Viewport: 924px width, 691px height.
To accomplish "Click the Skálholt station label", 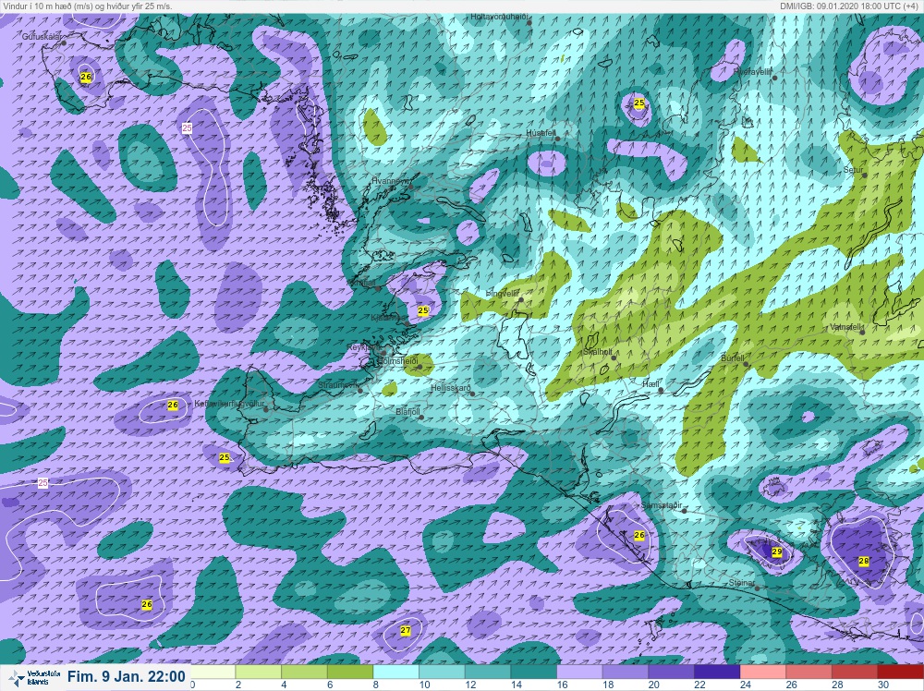I will 598,352.
